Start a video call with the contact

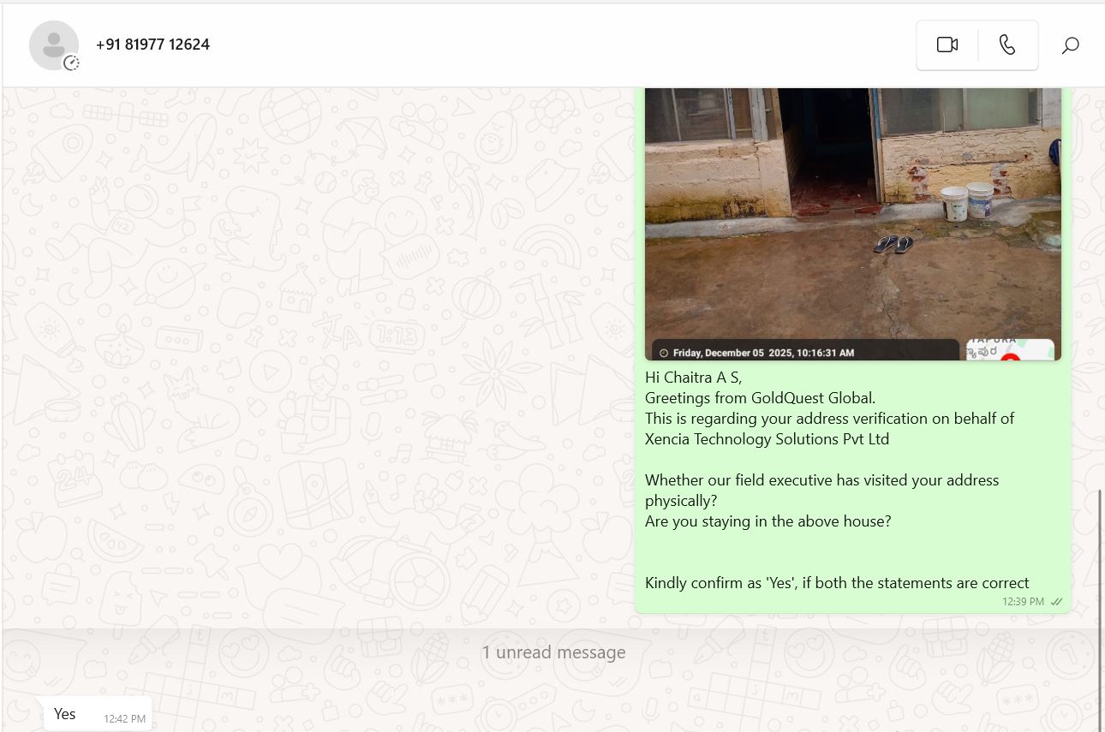tap(947, 45)
